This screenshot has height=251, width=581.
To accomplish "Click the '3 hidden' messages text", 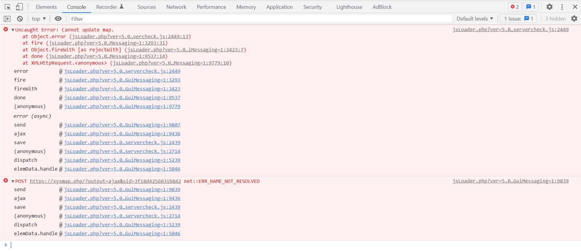I will pyautogui.click(x=555, y=19).
